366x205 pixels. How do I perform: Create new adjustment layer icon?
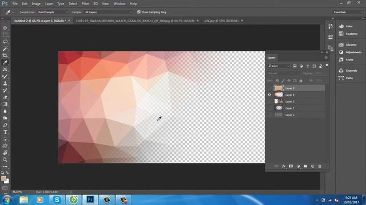click(x=298, y=166)
